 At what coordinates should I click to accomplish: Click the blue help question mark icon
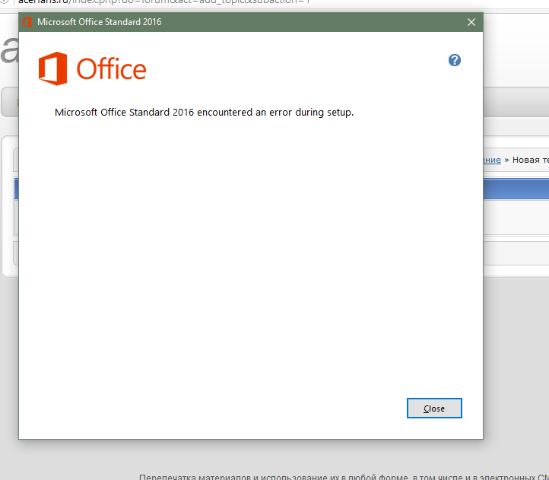point(455,60)
